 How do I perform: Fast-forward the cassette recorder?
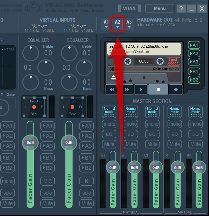coord(126,90)
